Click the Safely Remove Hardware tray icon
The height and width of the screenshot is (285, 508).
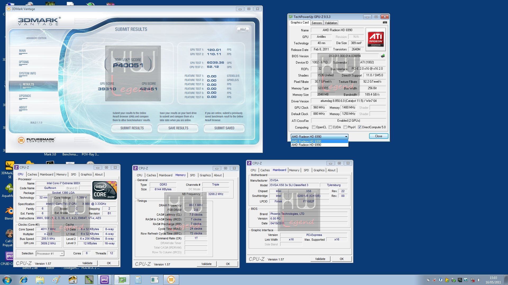coord(453,280)
